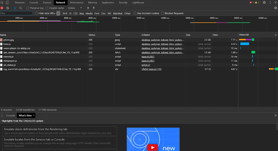This screenshot has height=151, width=278.
Task: Select the drawer Console tab
Action: [10, 115]
